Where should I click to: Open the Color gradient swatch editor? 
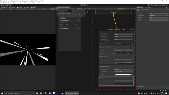[124, 74]
